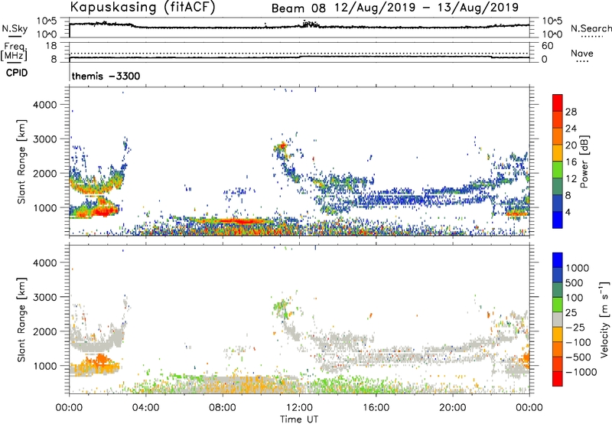612x424 pixels.
Task: Click the N.Sky axis label
Action: 15,28
